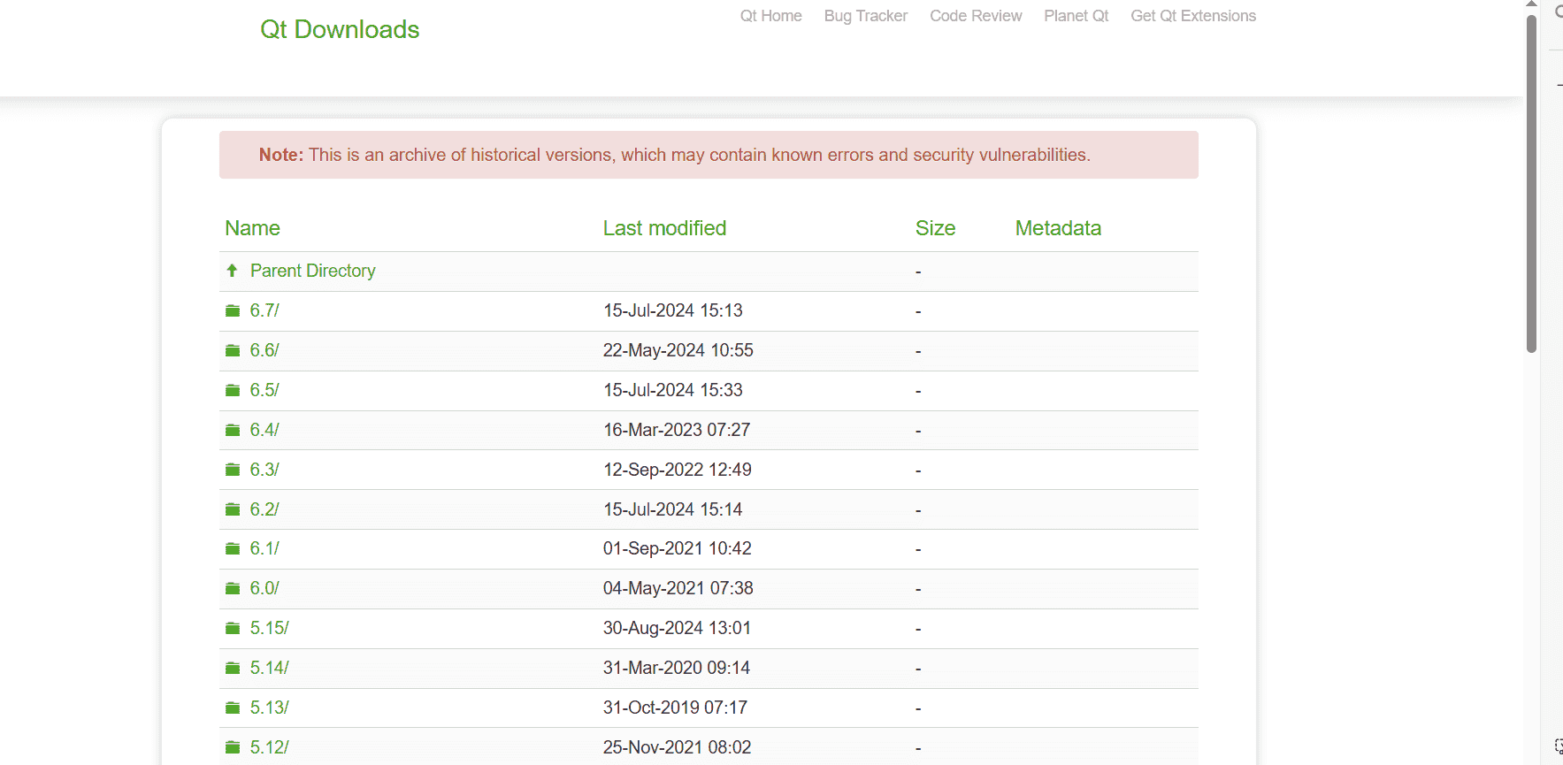Click the folder icon next to 6.1/
1563x765 pixels.
point(233,548)
